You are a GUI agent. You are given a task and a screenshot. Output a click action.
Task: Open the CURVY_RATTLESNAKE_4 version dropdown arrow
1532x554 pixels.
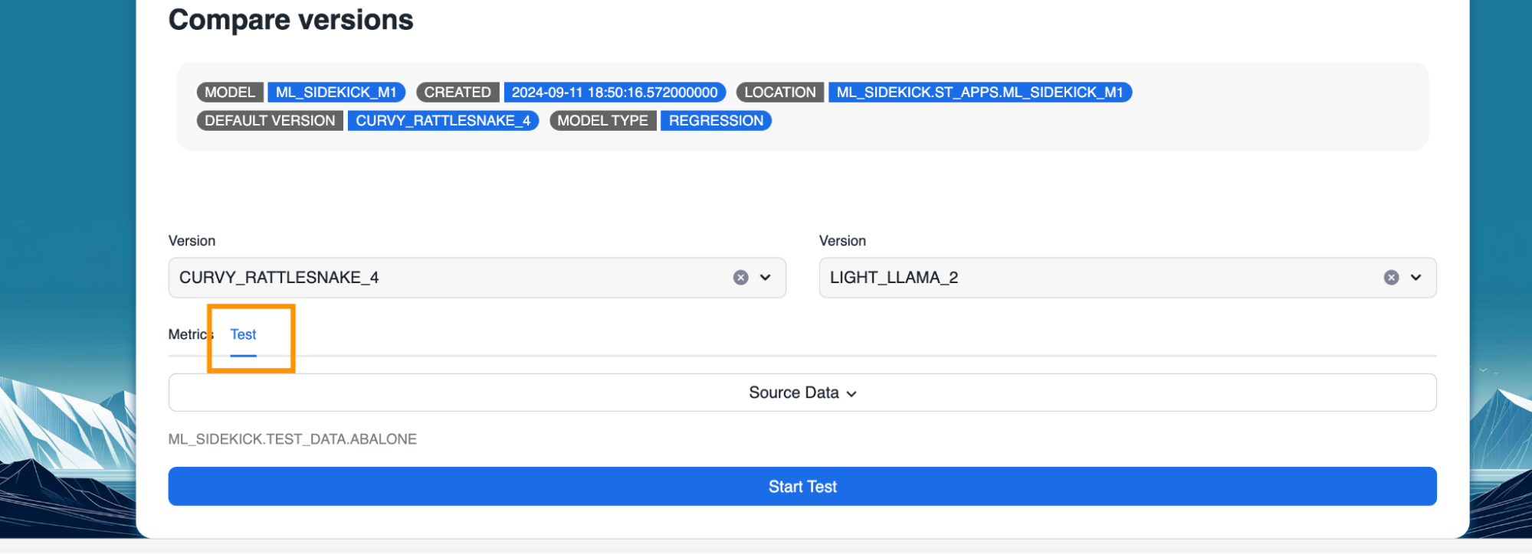(x=765, y=278)
